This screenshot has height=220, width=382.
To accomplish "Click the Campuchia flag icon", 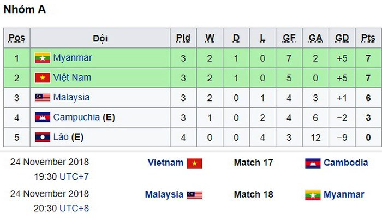I will [x=43, y=117].
